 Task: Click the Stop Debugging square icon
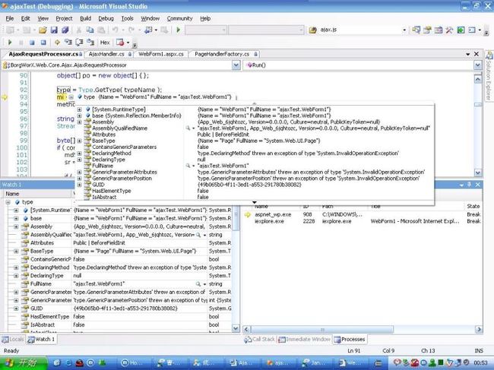32,43
